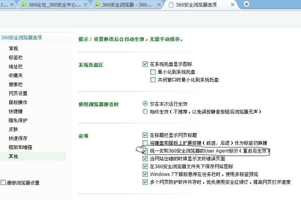The image size is (301, 200).
Task: Uncheck 优先使用安全红绿灯 option
Action: pyautogui.click(x=145, y=182)
